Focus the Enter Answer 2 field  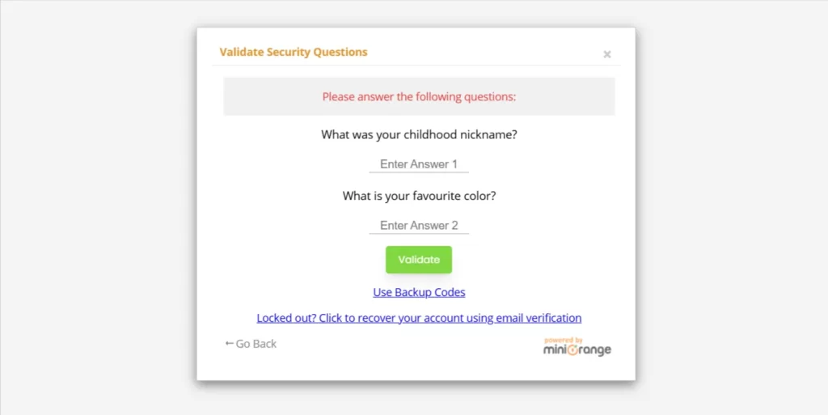pyautogui.click(x=419, y=226)
